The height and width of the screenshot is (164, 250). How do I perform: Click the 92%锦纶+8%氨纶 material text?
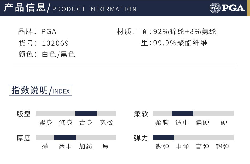[185, 32]
